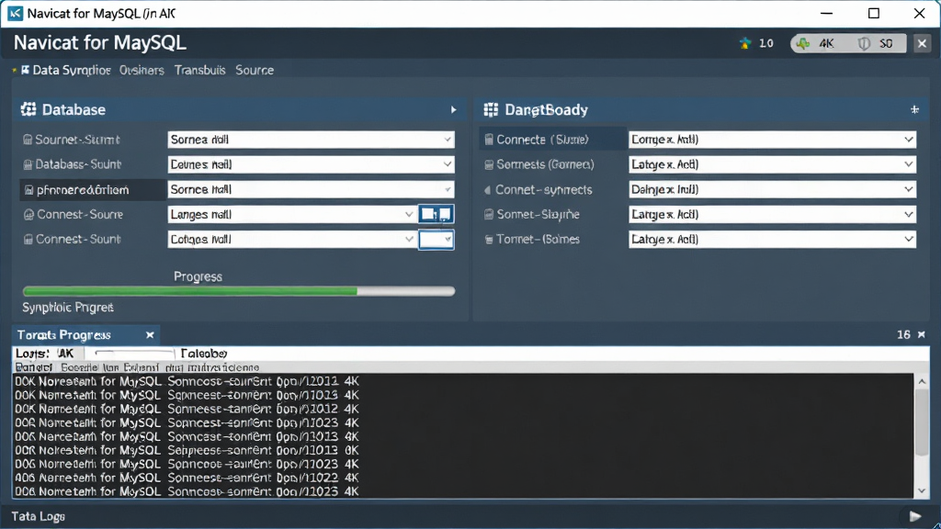Click the small slider beside Lorjs: AK

coord(133,354)
